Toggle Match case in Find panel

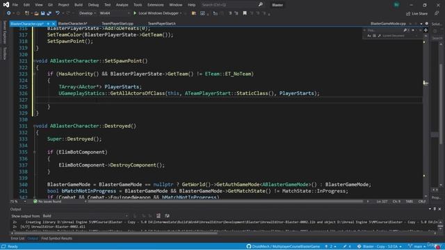(369, 35)
